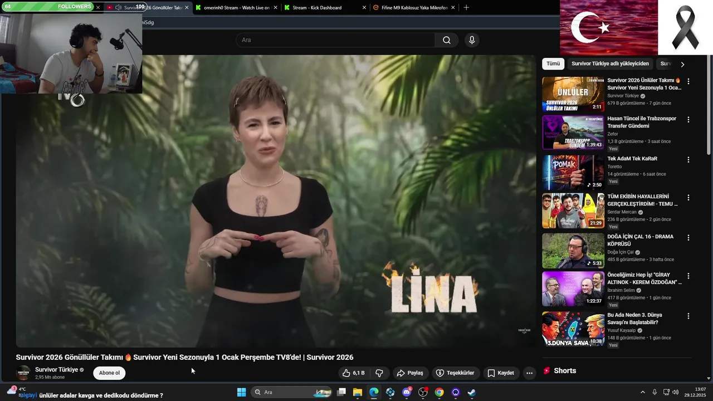This screenshot has width=713, height=401.
Task: Open options menu for Hasan Tüncel video
Action: pos(688,119)
